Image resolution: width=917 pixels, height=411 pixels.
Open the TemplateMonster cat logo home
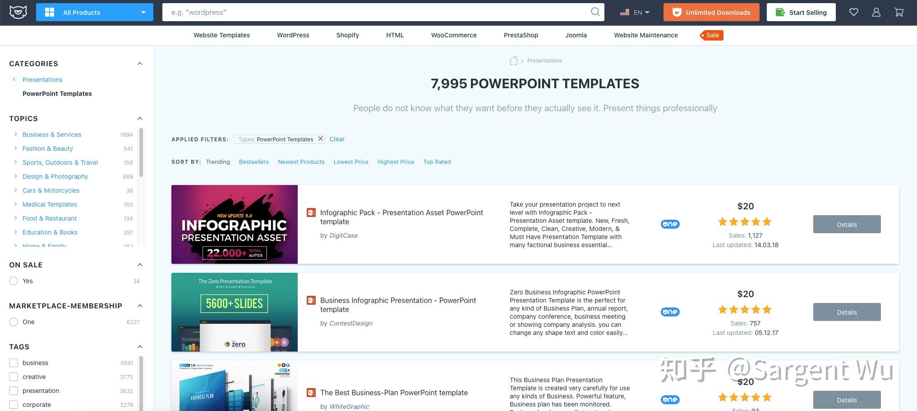coord(18,12)
